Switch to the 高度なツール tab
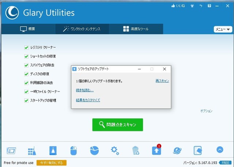This screenshot has width=234, height=167. click(136, 29)
